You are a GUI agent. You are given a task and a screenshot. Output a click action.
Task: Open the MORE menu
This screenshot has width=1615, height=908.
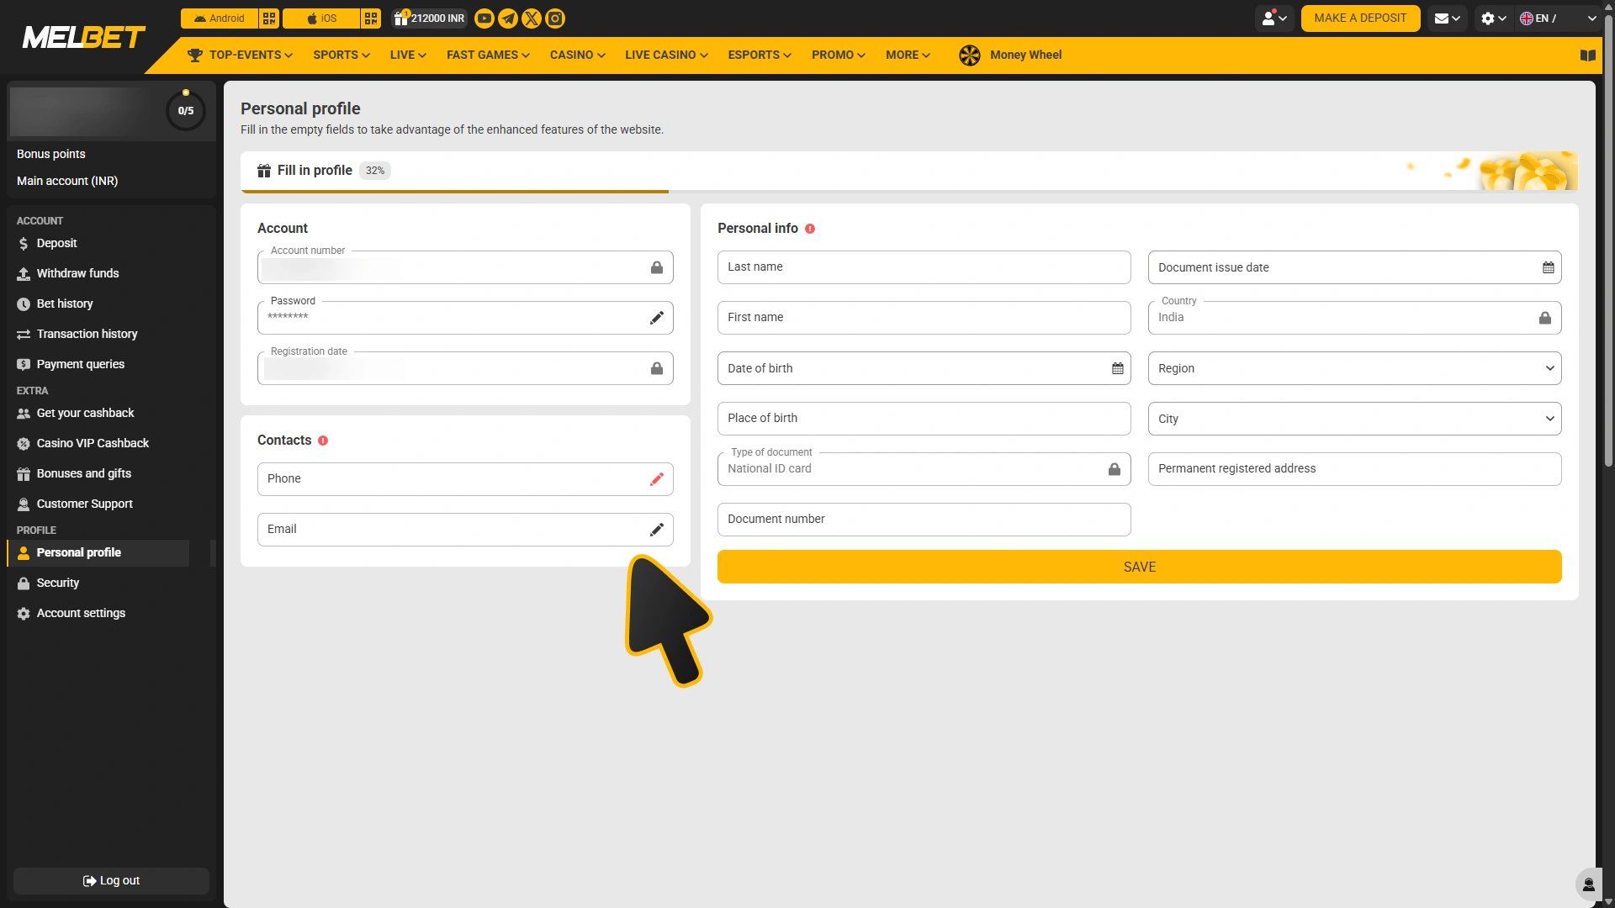(908, 55)
